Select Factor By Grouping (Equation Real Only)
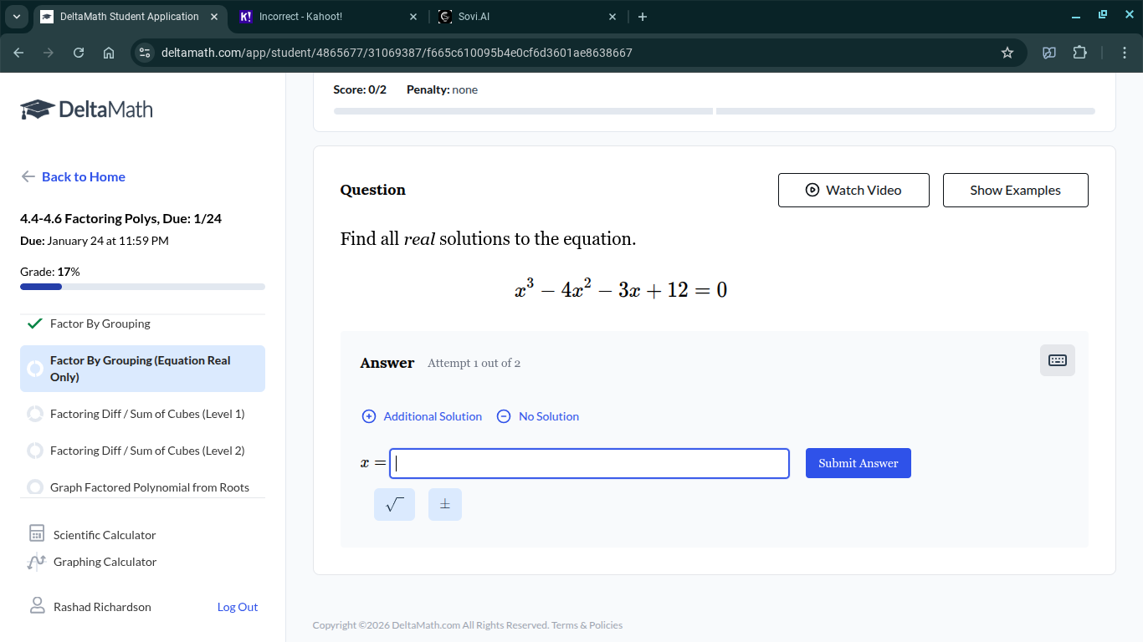Screen dimensions: 1143x642 (x=142, y=369)
